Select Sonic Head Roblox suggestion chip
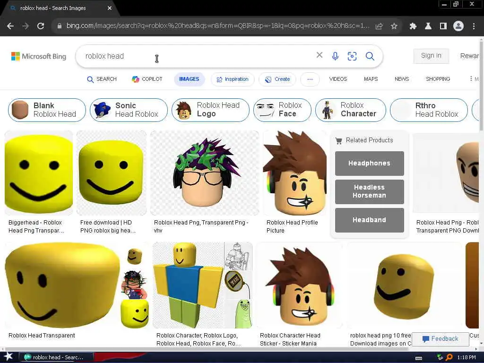The width and height of the screenshot is (484, 363). click(x=129, y=110)
